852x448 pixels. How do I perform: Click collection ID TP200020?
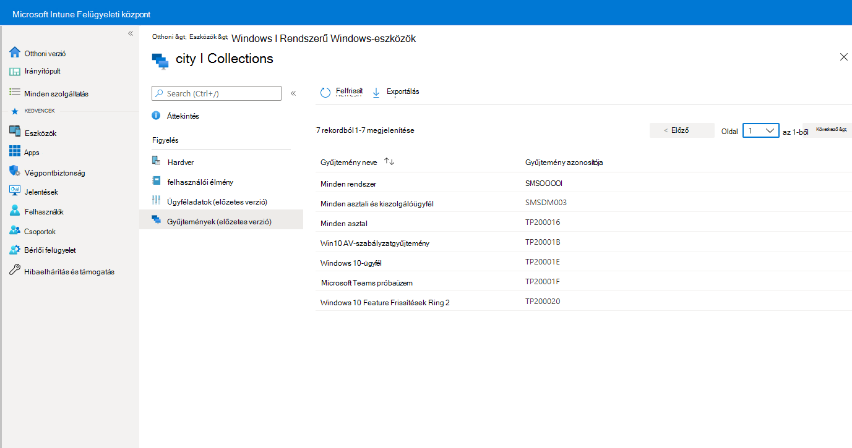(543, 302)
